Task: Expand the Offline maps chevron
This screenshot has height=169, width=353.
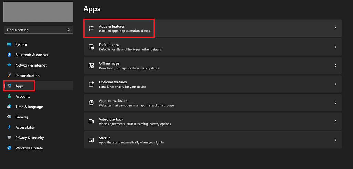Action: 335,66
